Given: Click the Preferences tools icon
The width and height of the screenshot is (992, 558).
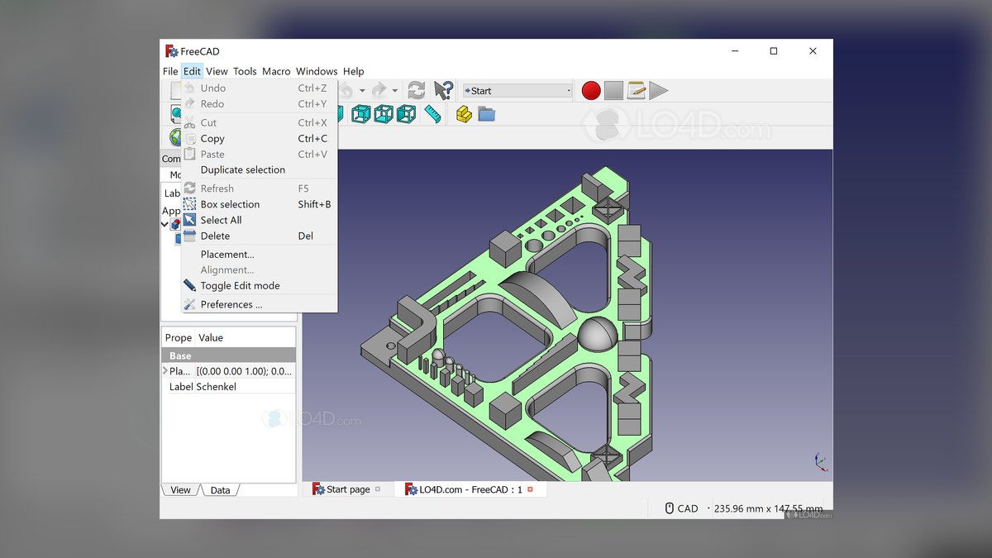Looking at the screenshot, I should pos(190,304).
